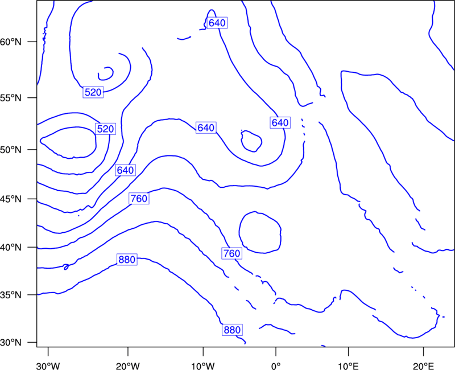Click the 520 contour label beside 55°N

click(x=93, y=92)
